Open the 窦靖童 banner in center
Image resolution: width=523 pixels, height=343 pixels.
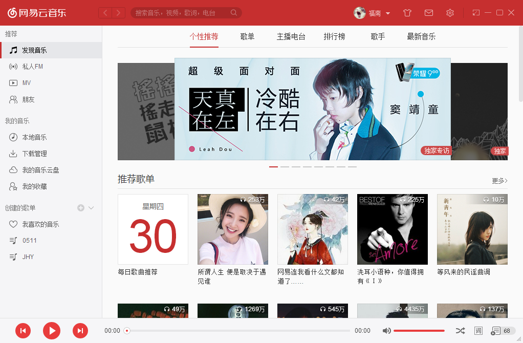coord(313,109)
